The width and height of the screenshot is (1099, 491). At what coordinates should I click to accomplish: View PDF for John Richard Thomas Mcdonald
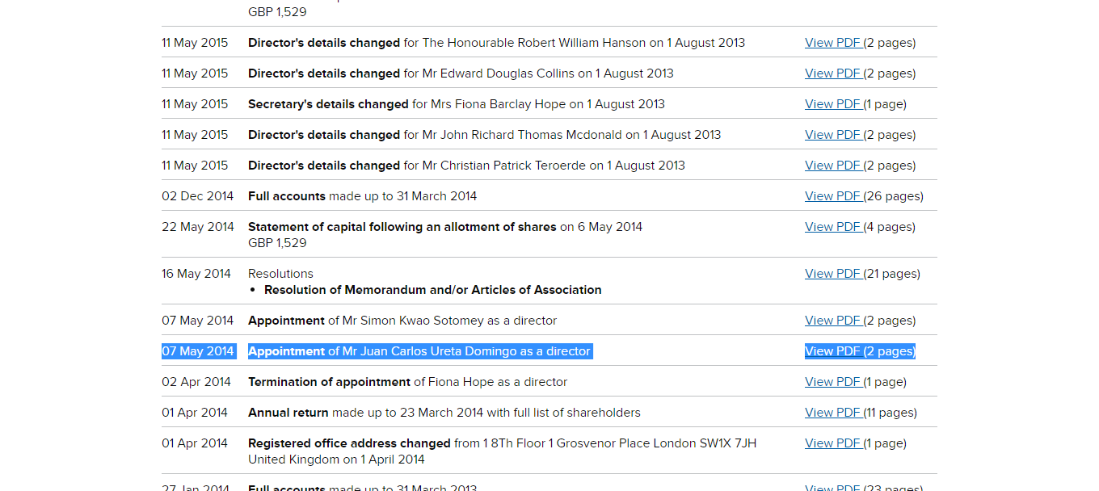[x=833, y=135]
